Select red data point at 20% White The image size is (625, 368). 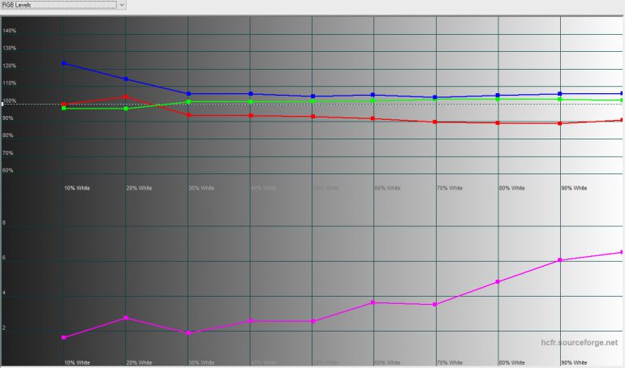[x=126, y=97]
